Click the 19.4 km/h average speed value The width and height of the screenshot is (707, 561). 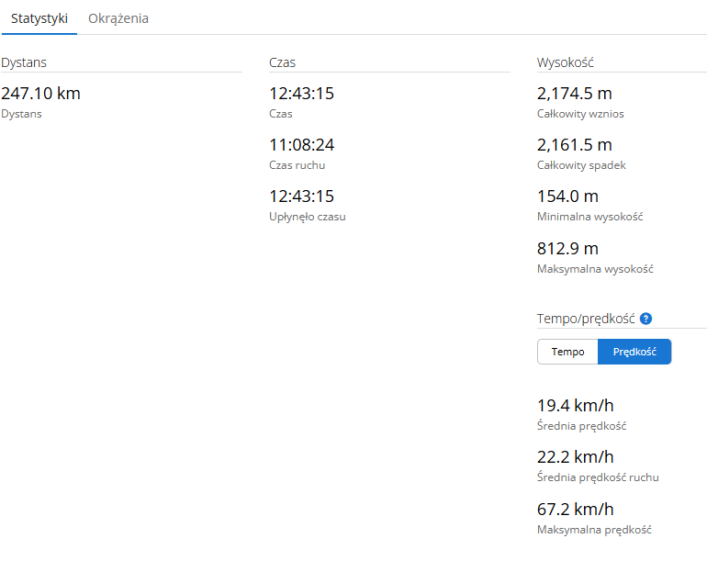click(x=576, y=406)
